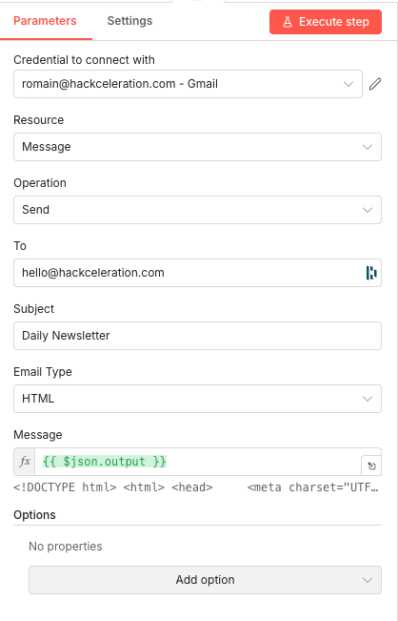Click the Dashlane icon in To field
398x621 pixels.
click(x=371, y=273)
